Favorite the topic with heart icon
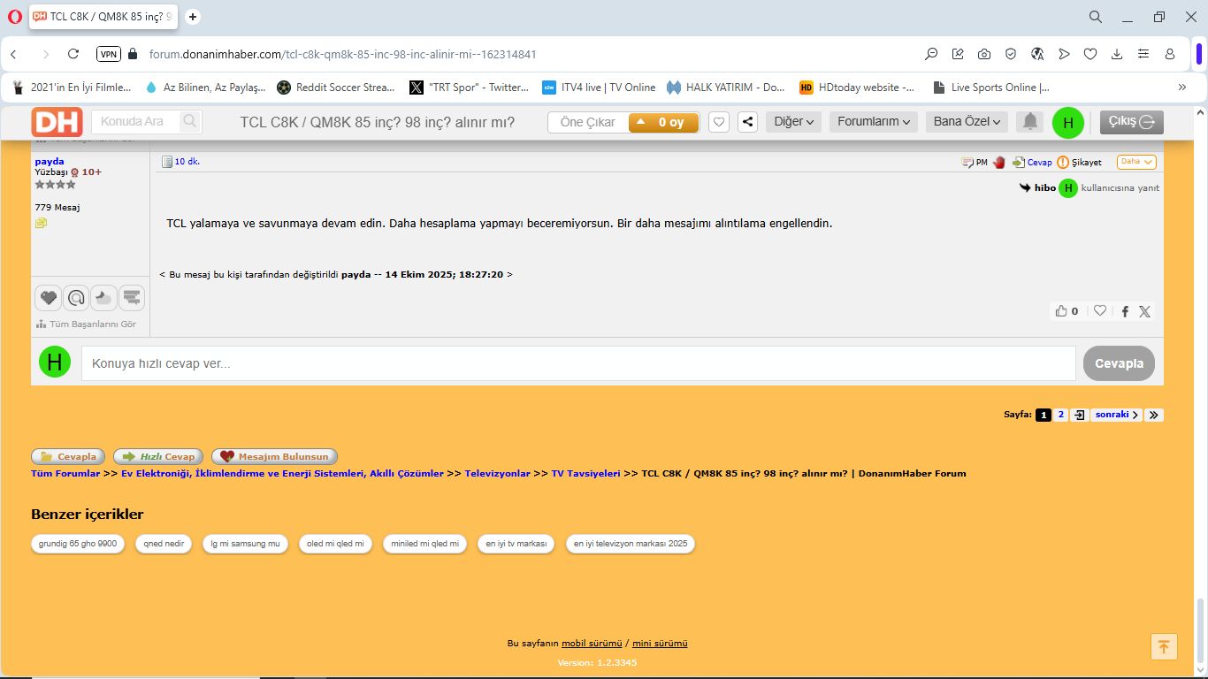The image size is (1208, 679). point(719,122)
